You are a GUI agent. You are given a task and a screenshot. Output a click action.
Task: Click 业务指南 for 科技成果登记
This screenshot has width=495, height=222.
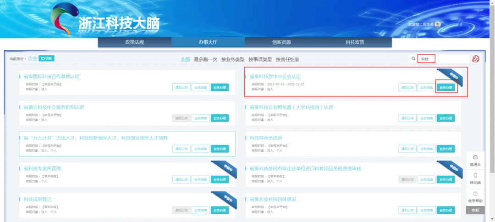[x=200, y=210]
